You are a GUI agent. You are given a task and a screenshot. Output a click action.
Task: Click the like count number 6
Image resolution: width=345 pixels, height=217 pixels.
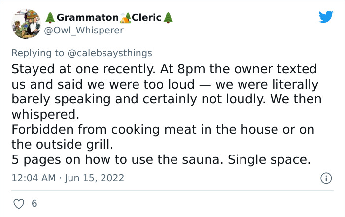point(34,203)
